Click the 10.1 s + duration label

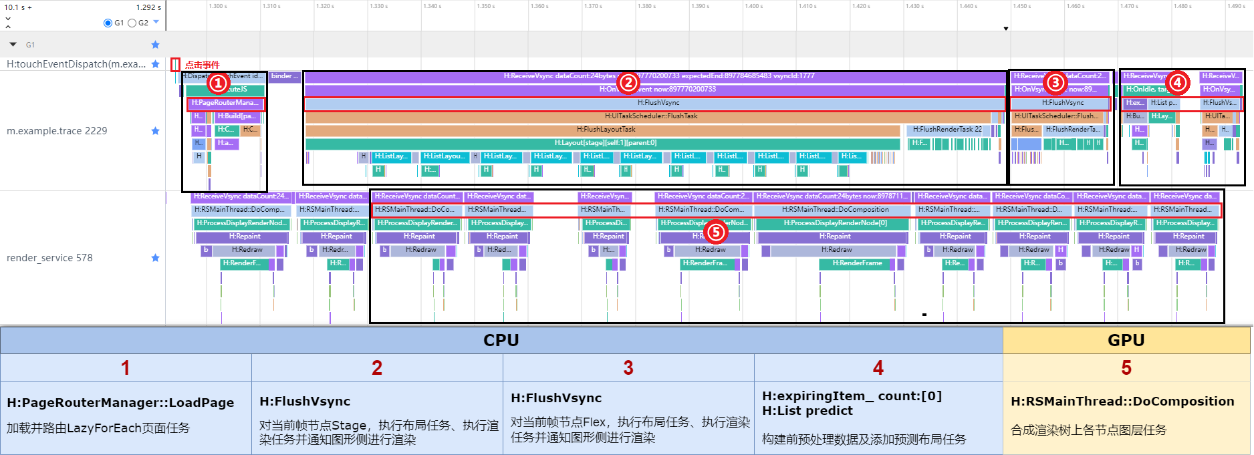(x=18, y=7)
